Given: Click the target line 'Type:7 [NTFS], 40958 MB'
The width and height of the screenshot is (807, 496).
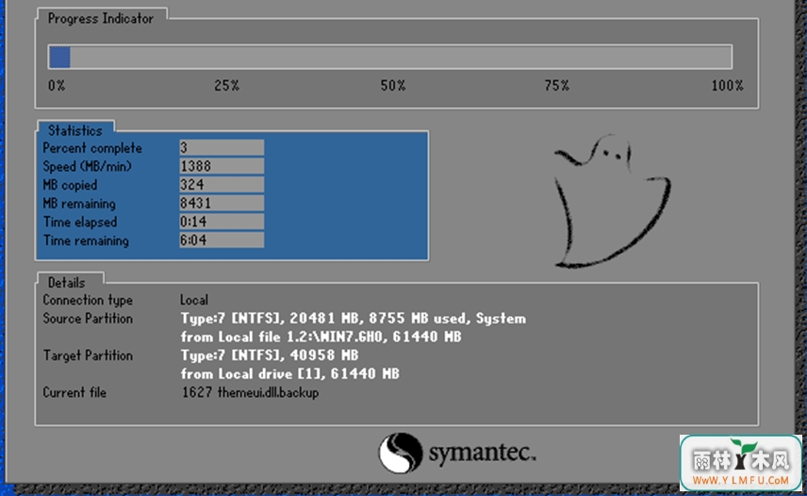Looking at the screenshot, I should (270, 355).
